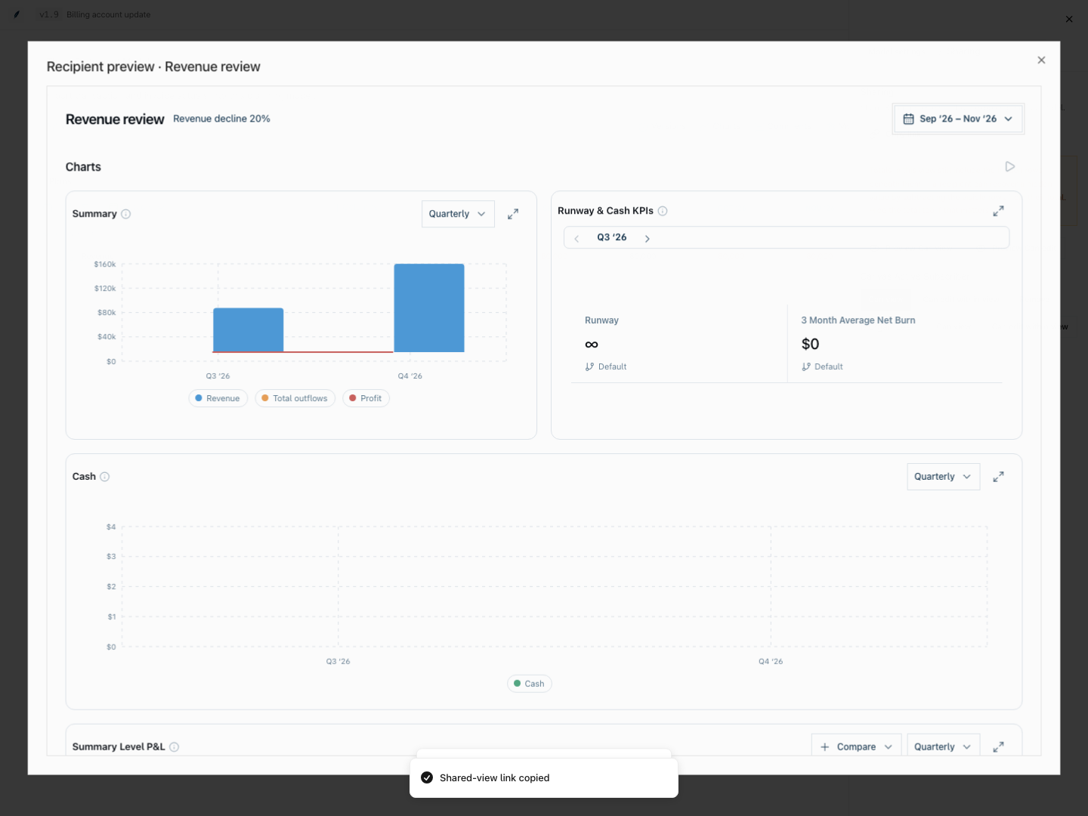Expand Summary Level P&L to fullscreen
The width and height of the screenshot is (1088, 816).
point(998,746)
